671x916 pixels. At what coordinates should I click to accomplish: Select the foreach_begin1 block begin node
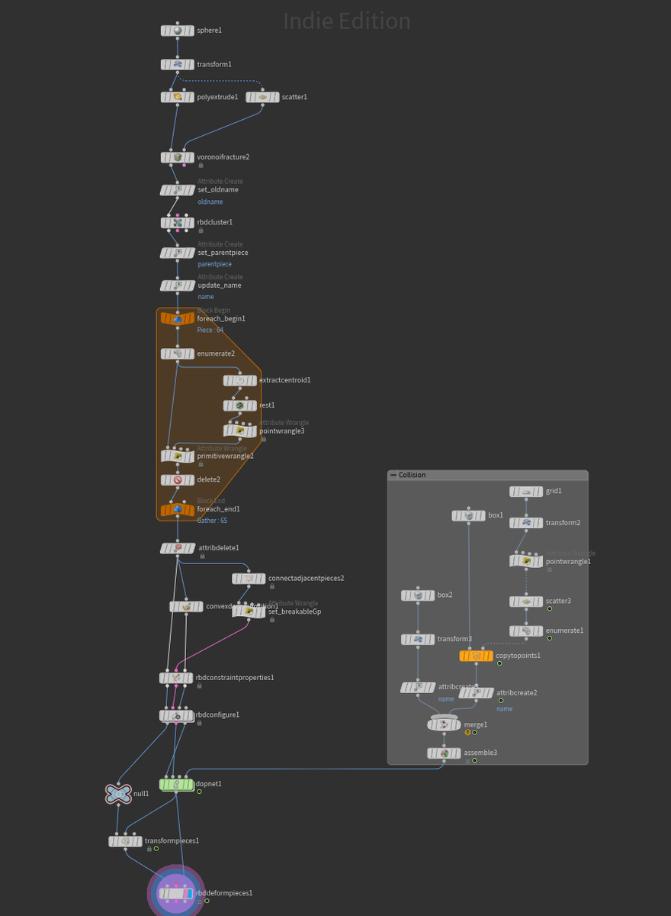coord(178,318)
